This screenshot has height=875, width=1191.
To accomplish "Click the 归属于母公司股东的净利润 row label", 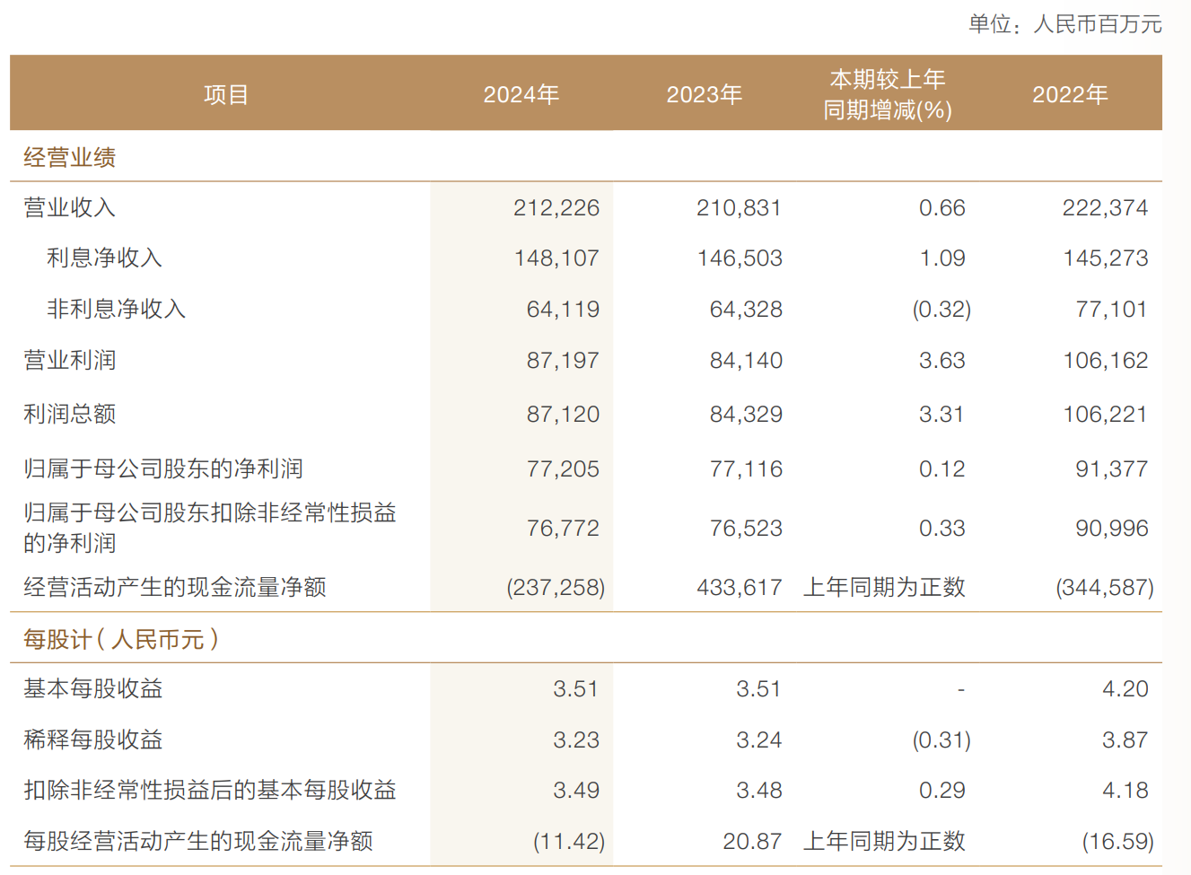I will pos(163,468).
